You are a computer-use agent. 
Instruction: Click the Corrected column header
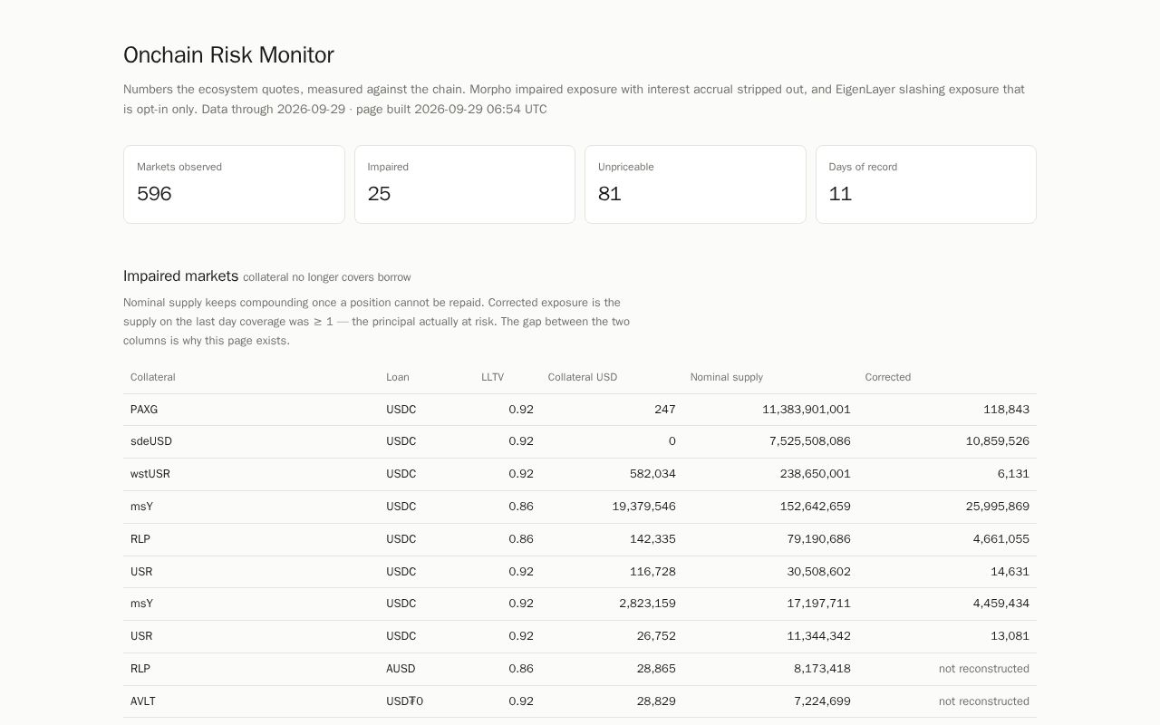click(888, 377)
